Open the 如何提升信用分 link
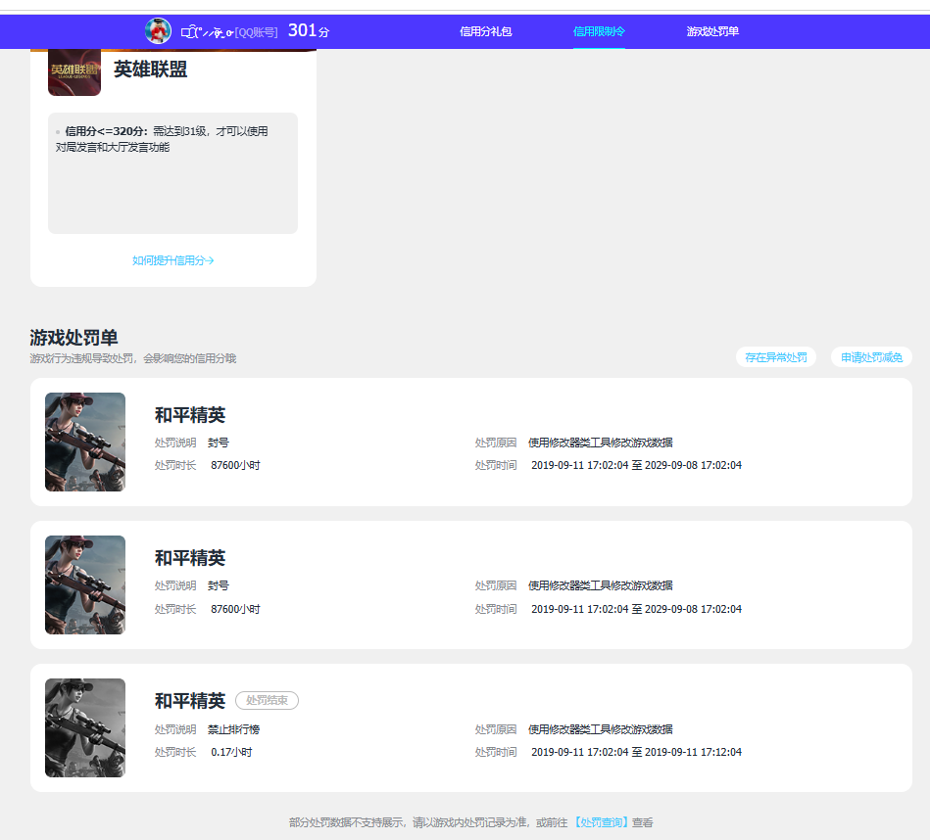930x840 pixels. pos(172,260)
